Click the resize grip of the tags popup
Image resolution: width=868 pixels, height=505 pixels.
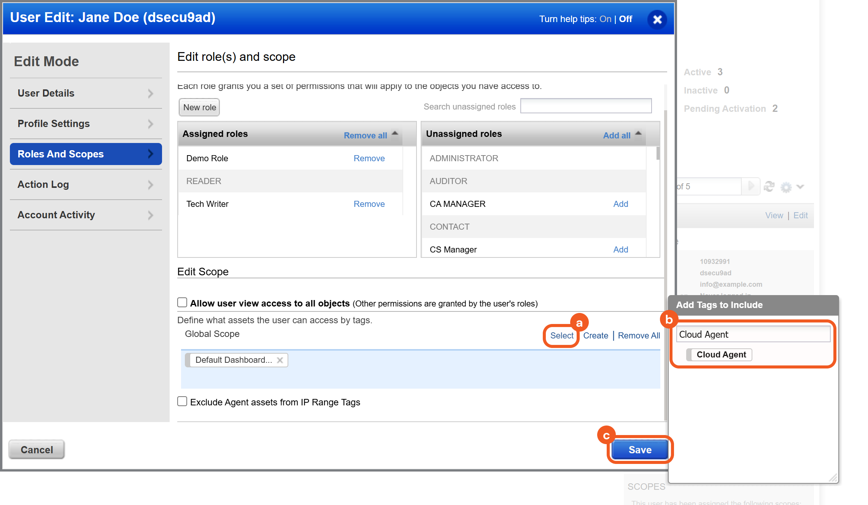click(833, 478)
